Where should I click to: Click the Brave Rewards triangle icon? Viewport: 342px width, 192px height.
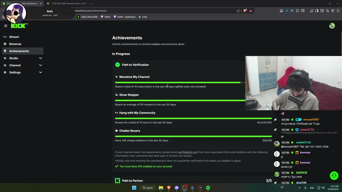(x=251, y=11)
